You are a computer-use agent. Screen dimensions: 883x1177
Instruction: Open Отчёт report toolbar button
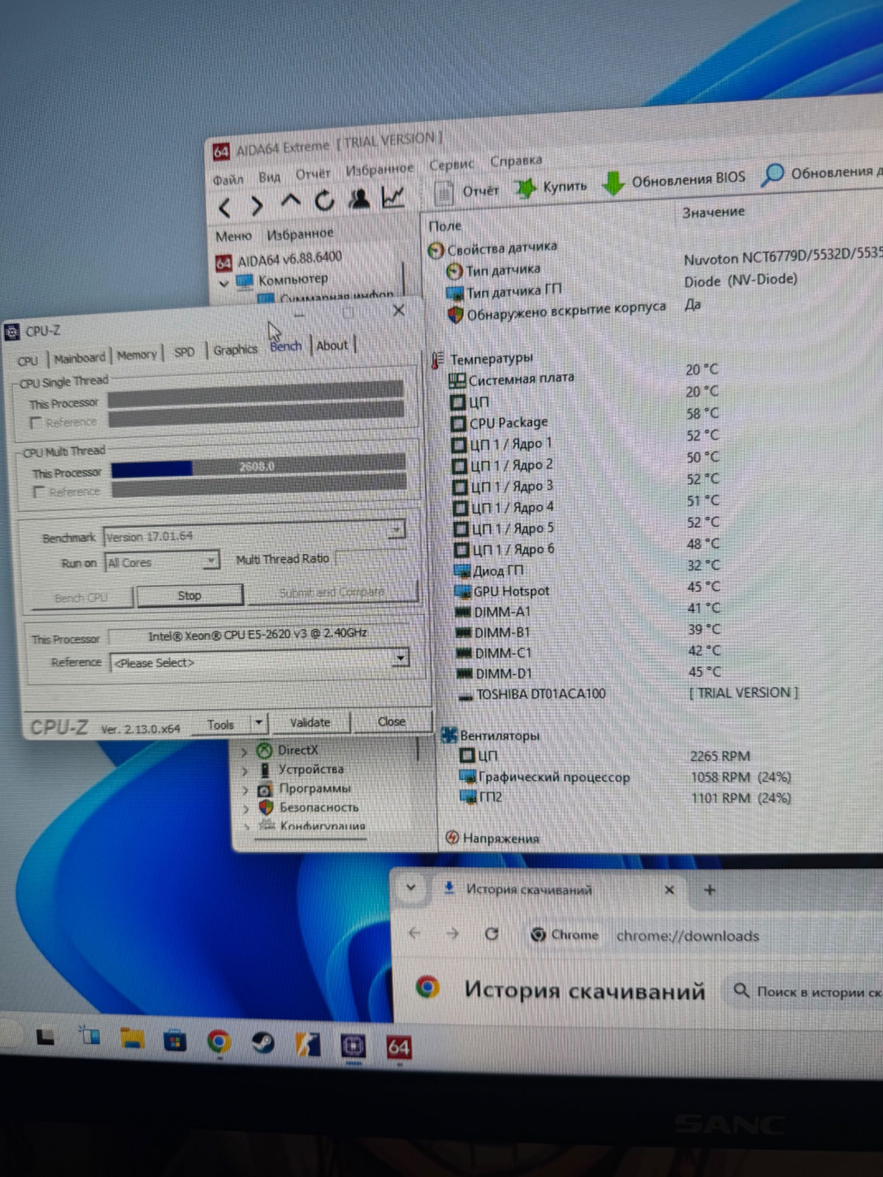tap(466, 192)
